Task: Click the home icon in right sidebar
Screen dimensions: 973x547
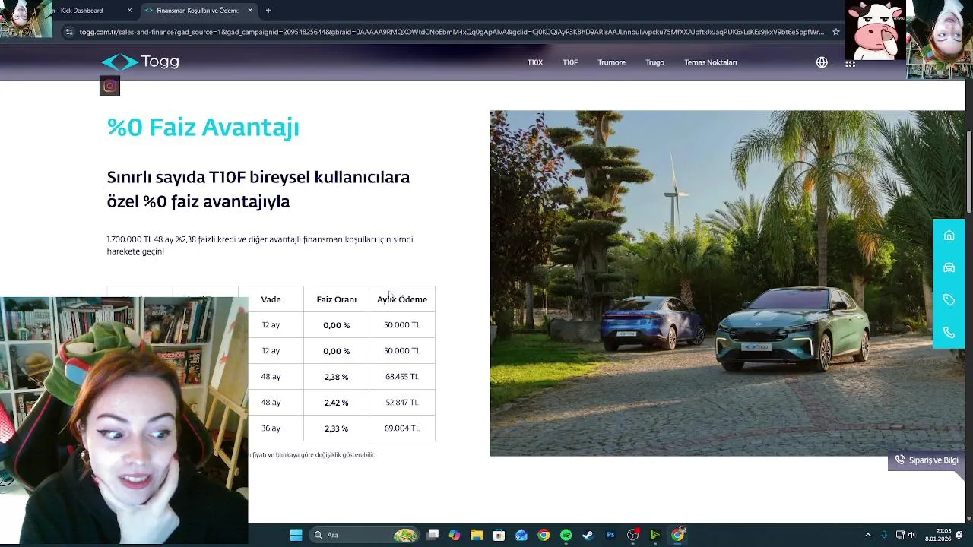Action: [x=949, y=235]
